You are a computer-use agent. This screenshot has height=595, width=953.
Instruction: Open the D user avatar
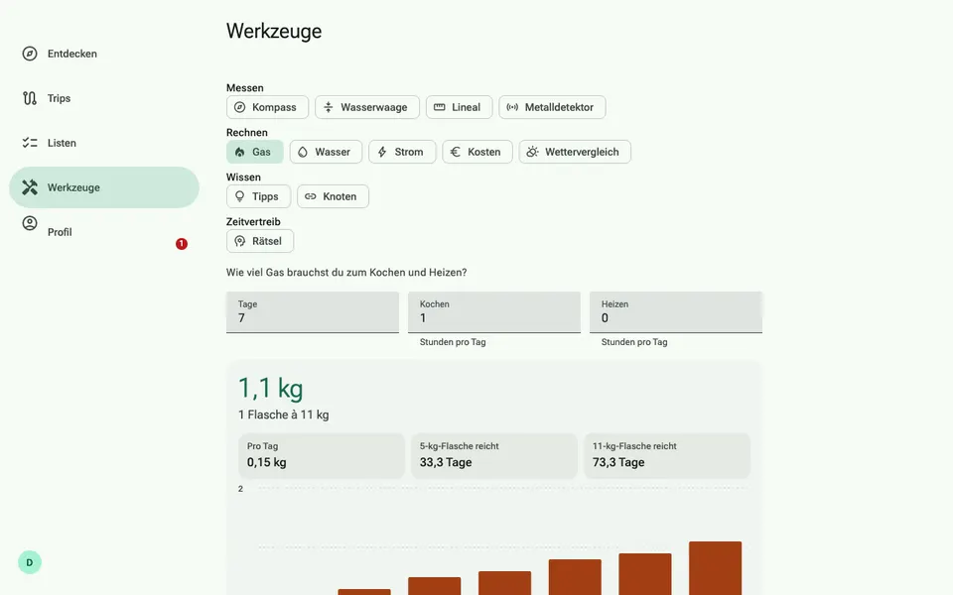[29, 562]
